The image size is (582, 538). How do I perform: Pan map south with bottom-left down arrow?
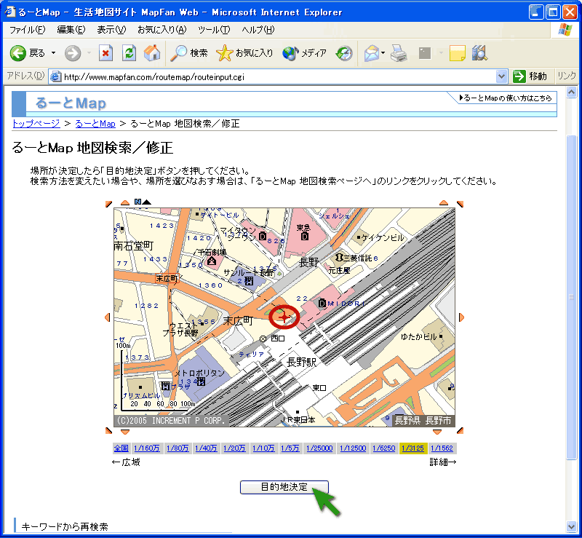pos(125,432)
